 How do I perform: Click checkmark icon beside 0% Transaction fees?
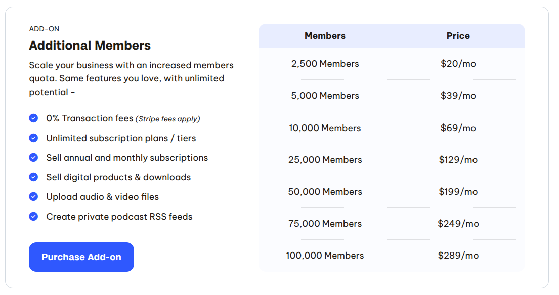[33, 118]
